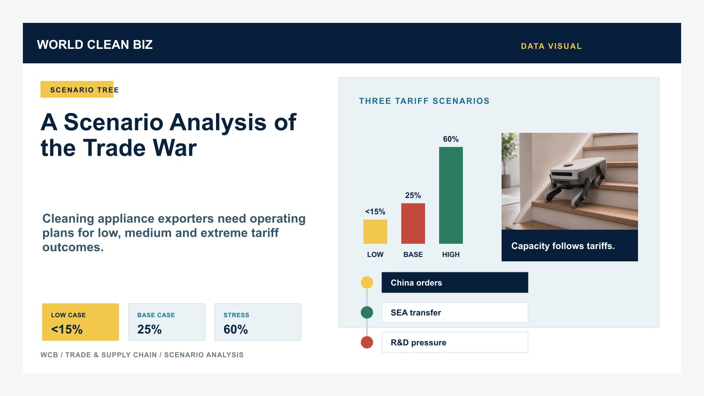This screenshot has height=396, width=704.
Task: Select the BASE CASE 25% card
Action: (x=167, y=322)
